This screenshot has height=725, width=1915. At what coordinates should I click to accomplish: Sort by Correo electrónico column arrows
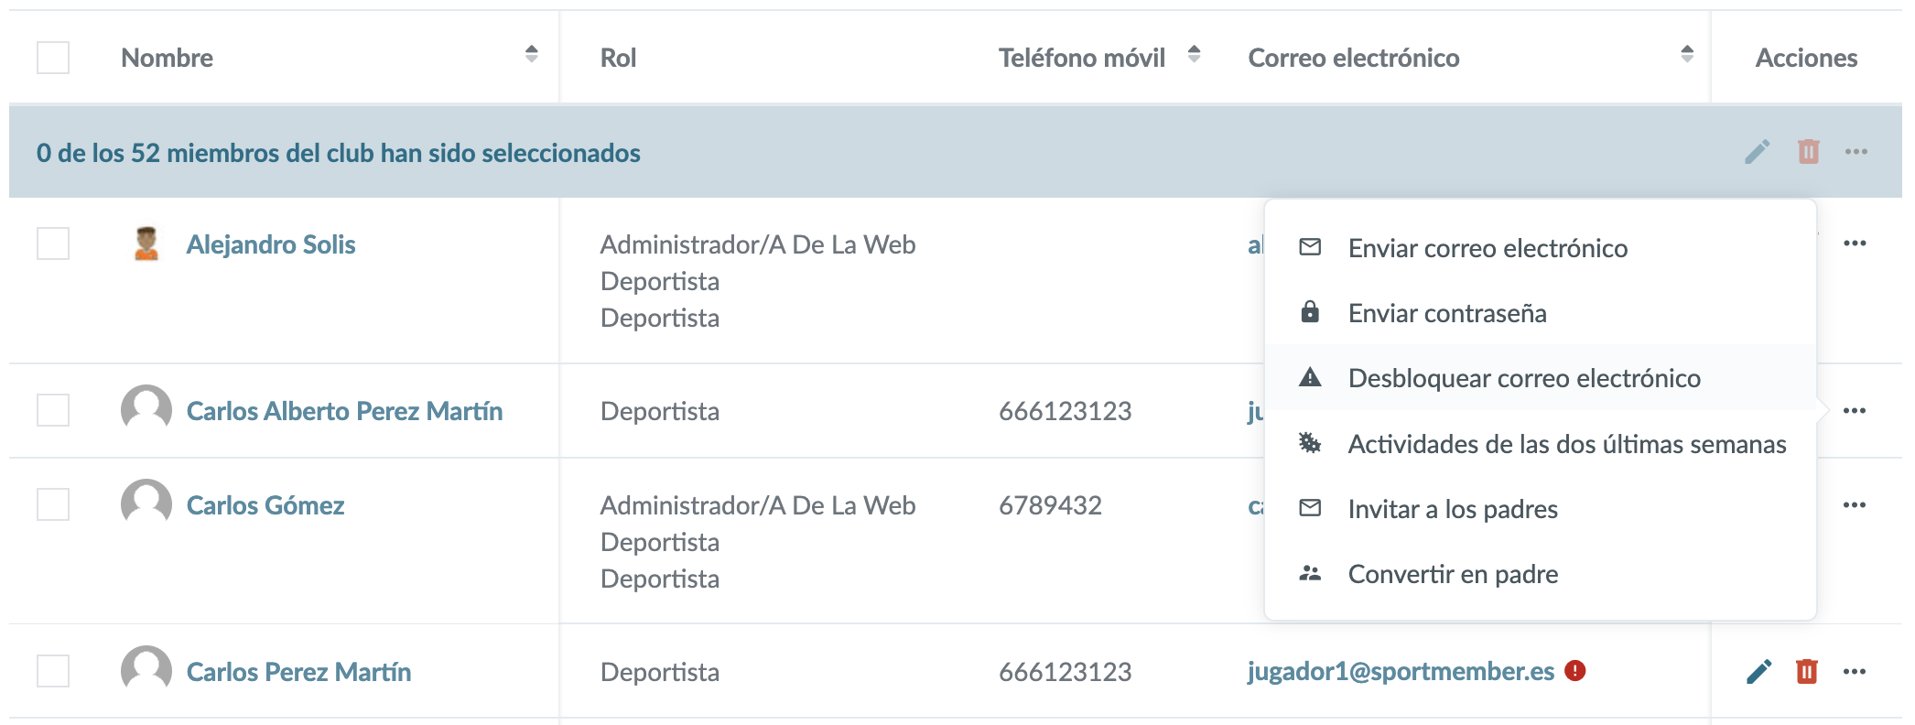pos(1687,54)
